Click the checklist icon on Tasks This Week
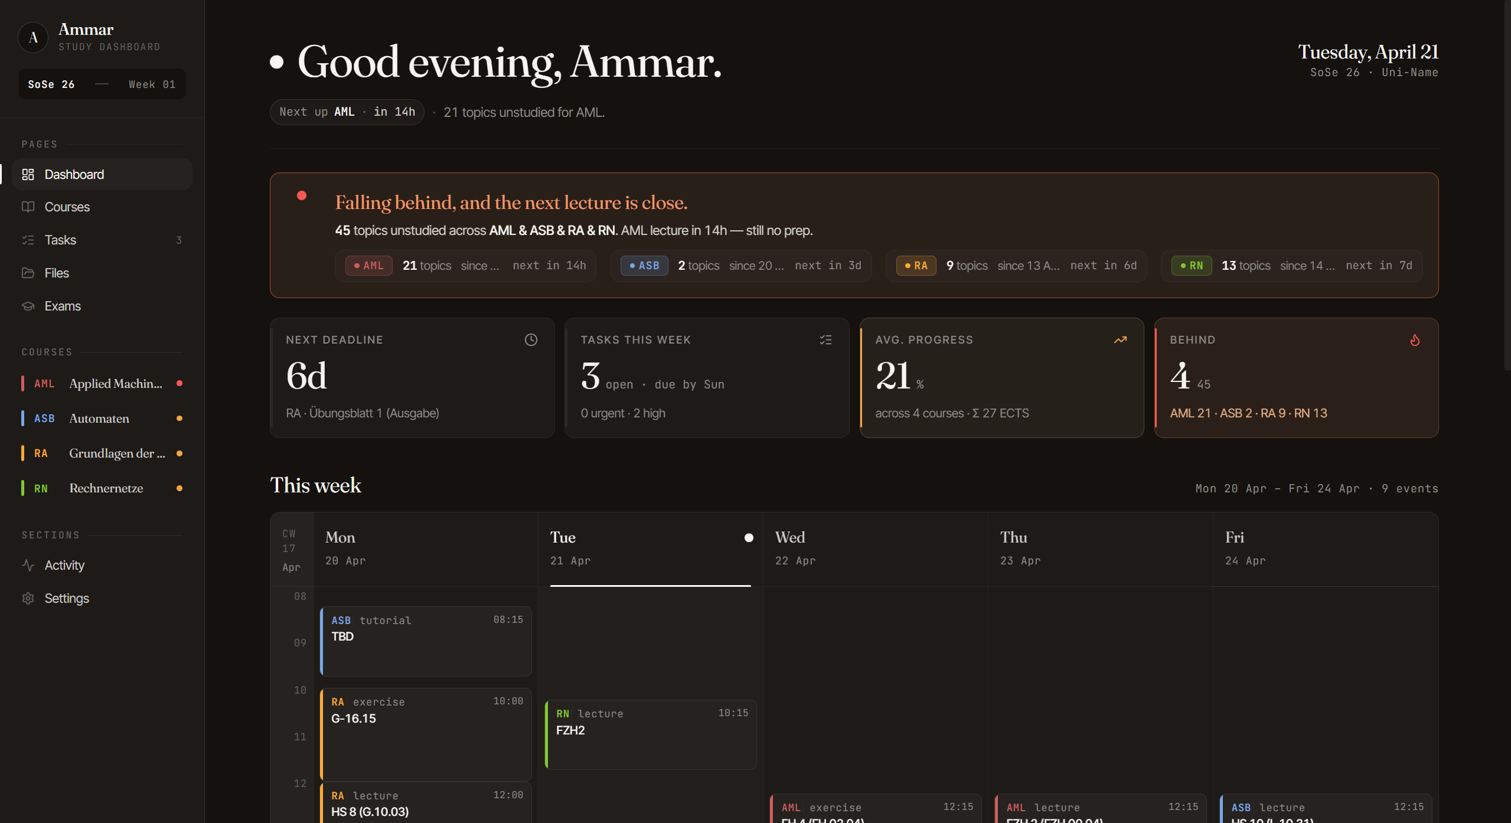The height and width of the screenshot is (823, 1511). pos(825,339)
